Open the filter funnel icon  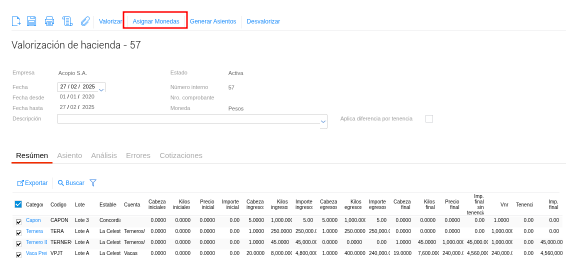coord(93,183)
